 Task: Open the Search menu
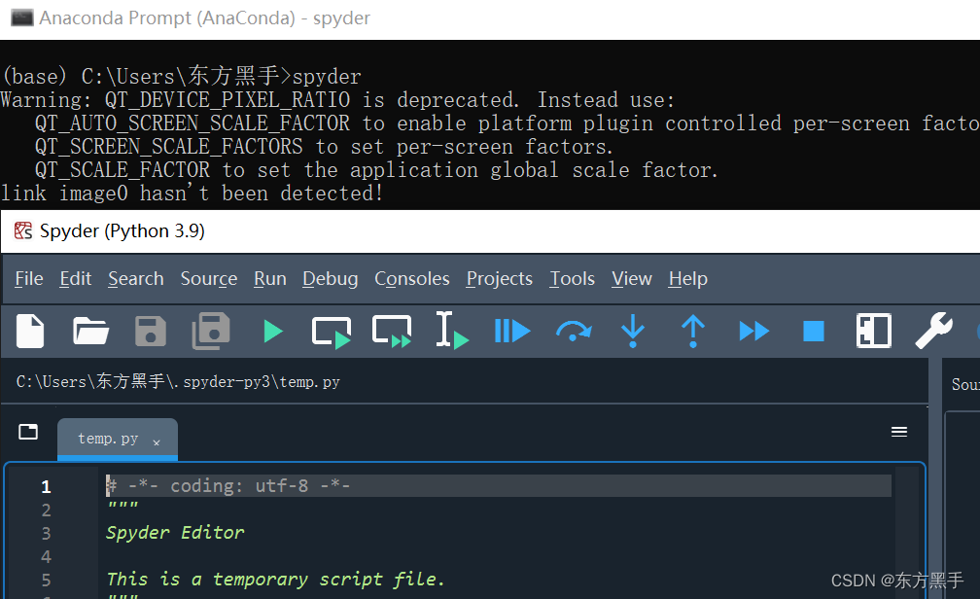click(136, 278)
